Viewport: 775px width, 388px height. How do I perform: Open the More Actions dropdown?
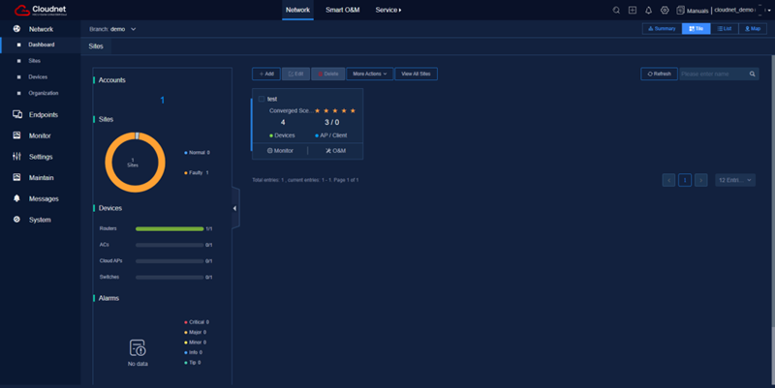(x=369, y=74)
